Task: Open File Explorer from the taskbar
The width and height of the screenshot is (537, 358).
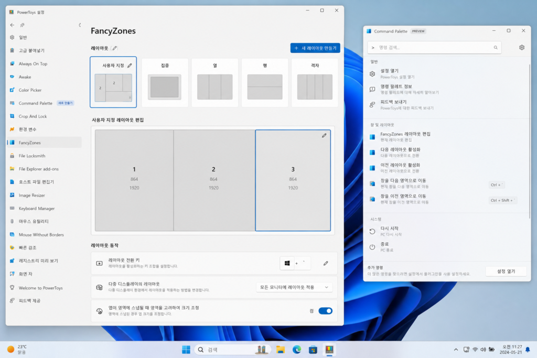Action: 281,350
